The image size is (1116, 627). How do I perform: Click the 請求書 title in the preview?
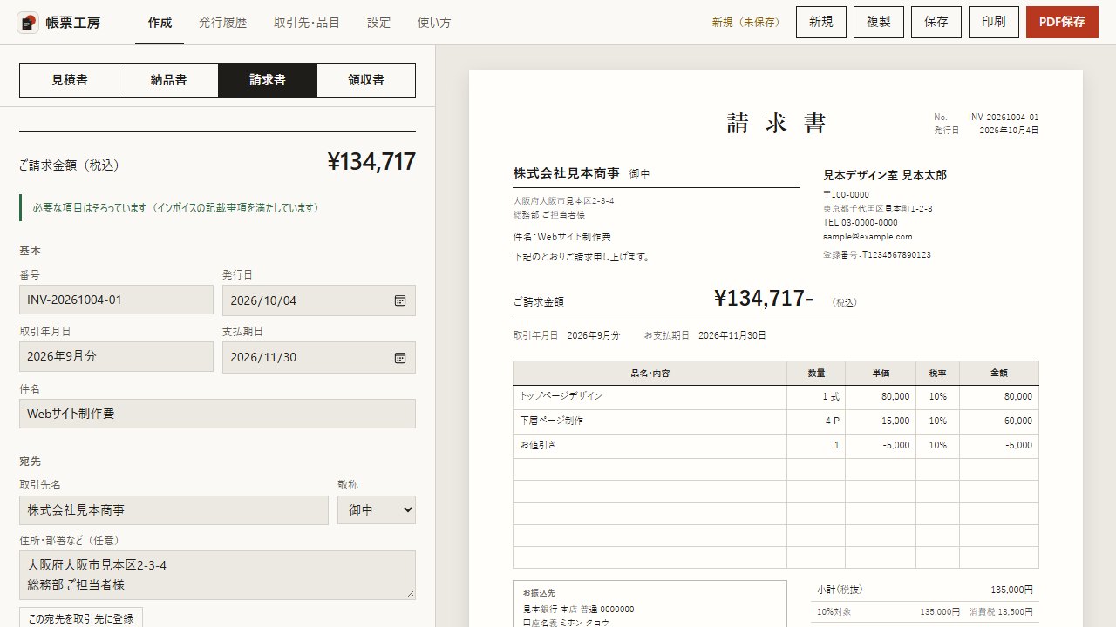(776, 124)
